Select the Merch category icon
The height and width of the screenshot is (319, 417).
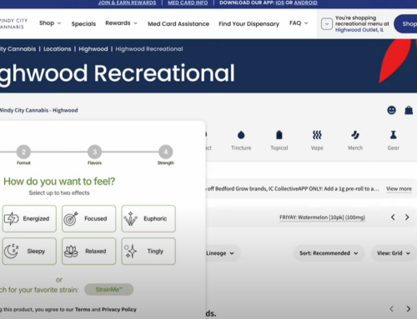pos(355,135)
